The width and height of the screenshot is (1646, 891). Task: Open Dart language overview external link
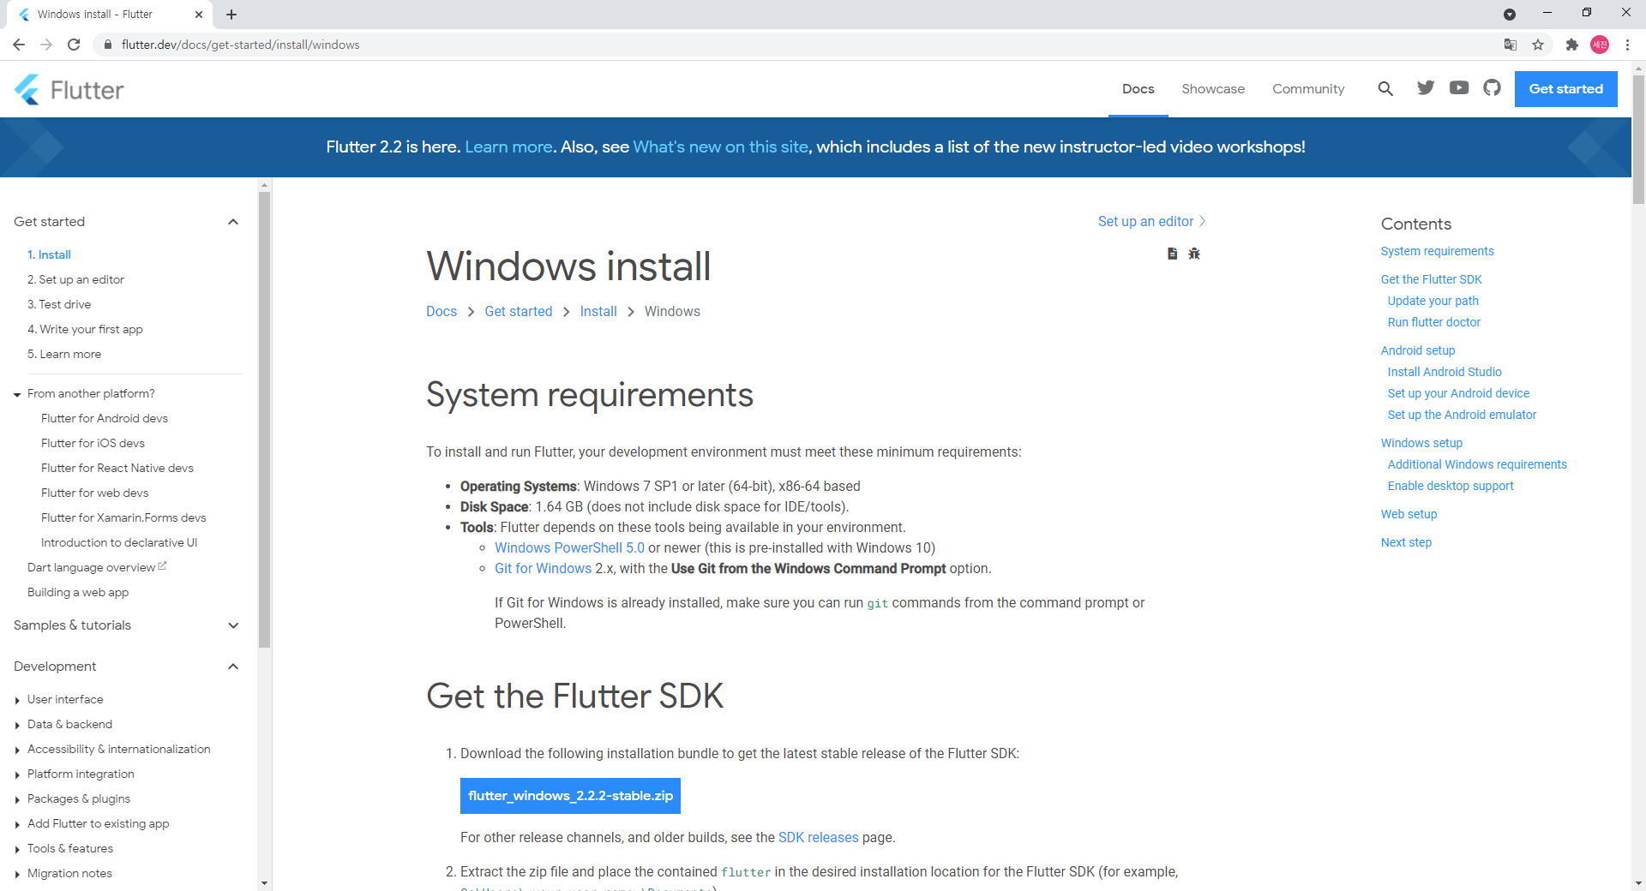[x=96, y=567]
